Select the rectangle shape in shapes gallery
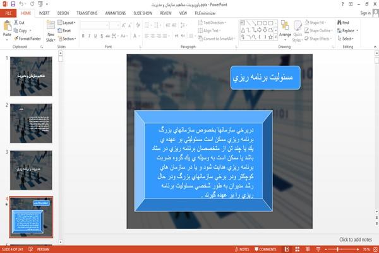 (260, 23)
